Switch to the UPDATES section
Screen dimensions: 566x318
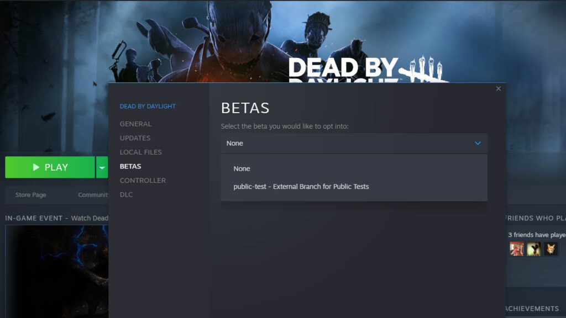[135, 138]
